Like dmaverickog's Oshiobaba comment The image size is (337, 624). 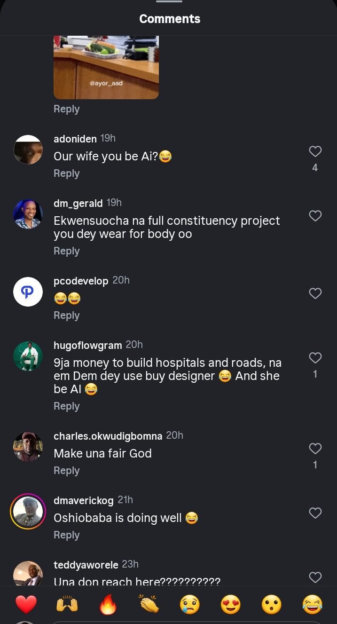point(315,513)
